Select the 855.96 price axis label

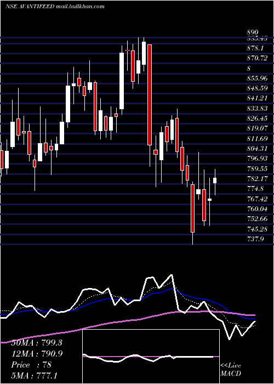pyautogui.click(x=257, y=78)
